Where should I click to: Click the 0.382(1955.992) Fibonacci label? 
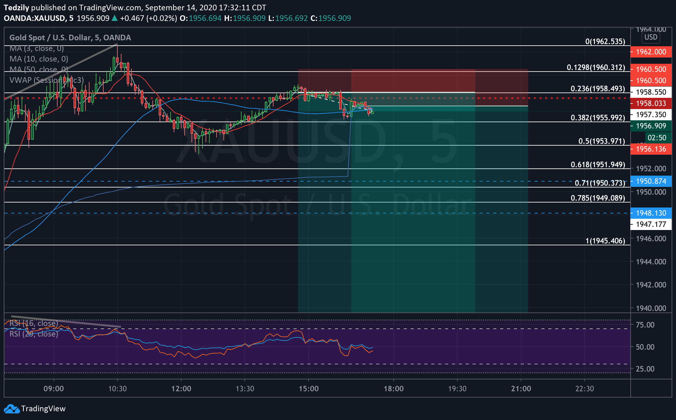click(x=598, y=118)
